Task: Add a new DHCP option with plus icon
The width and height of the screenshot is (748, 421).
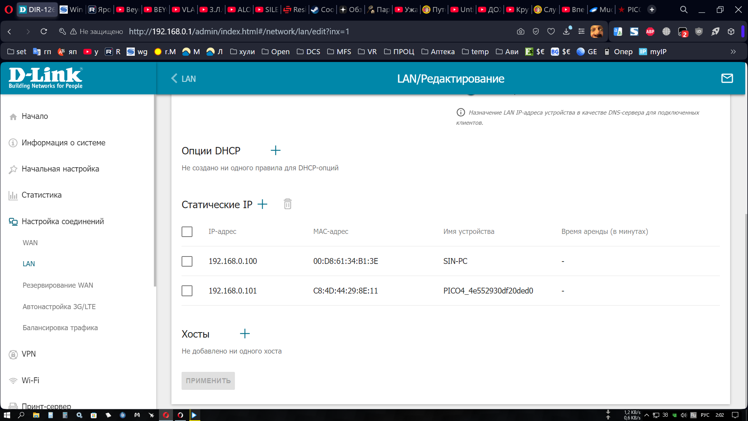Action: [x=275, y=150]
